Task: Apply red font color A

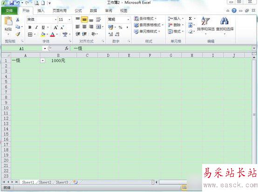Action: coord(53,34)
